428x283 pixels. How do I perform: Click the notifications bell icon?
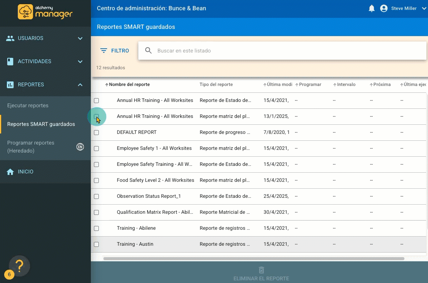point(372,8)
